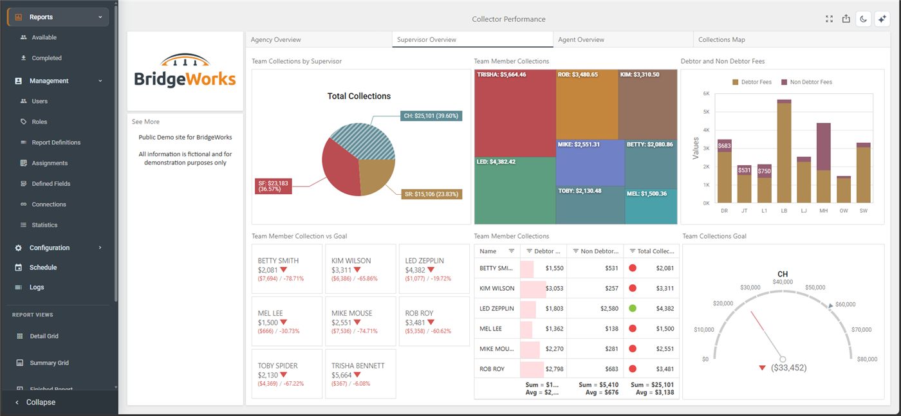Click Sum = $25,101 footer cell

pos(653,385)
